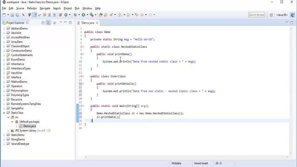Open the File menu
This screenshot has width=297, height=167.
[x=4, y=8]
